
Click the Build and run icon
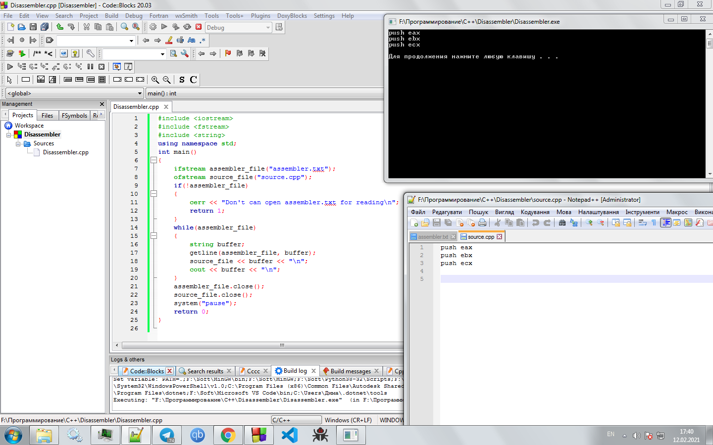pyautogui.click(x=176, y=27)
